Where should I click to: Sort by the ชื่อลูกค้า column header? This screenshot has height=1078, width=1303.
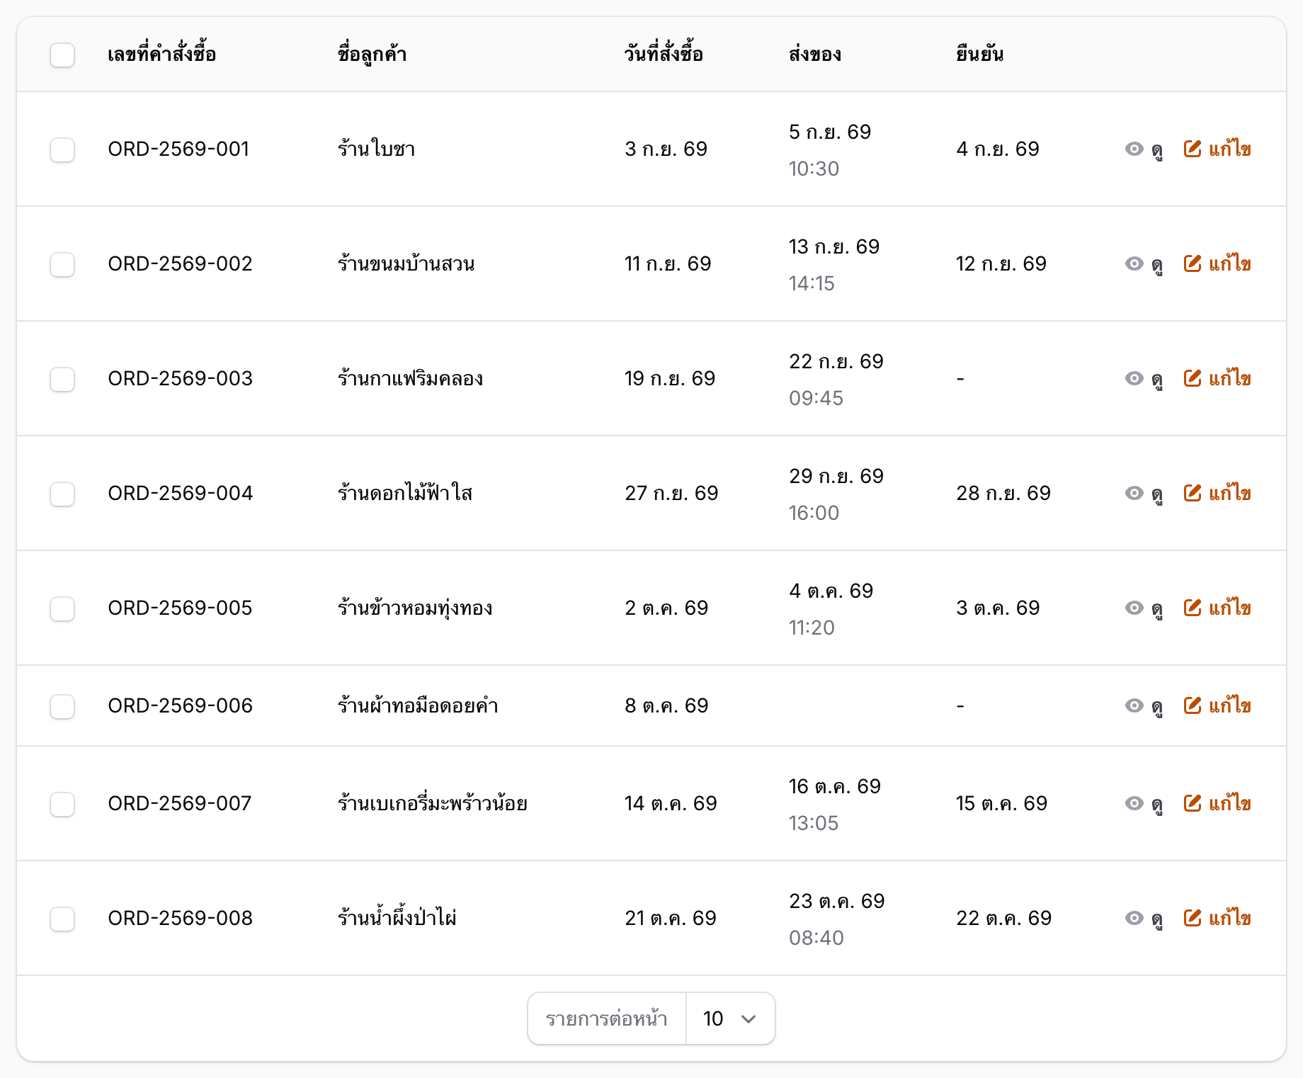click(x=372, y=54)
